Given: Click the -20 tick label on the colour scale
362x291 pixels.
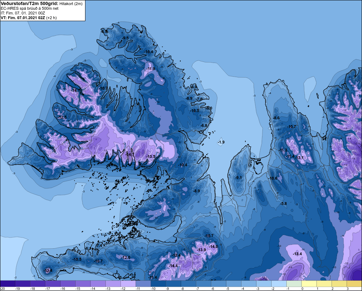Looking at the screenshot, I should 3,289.
